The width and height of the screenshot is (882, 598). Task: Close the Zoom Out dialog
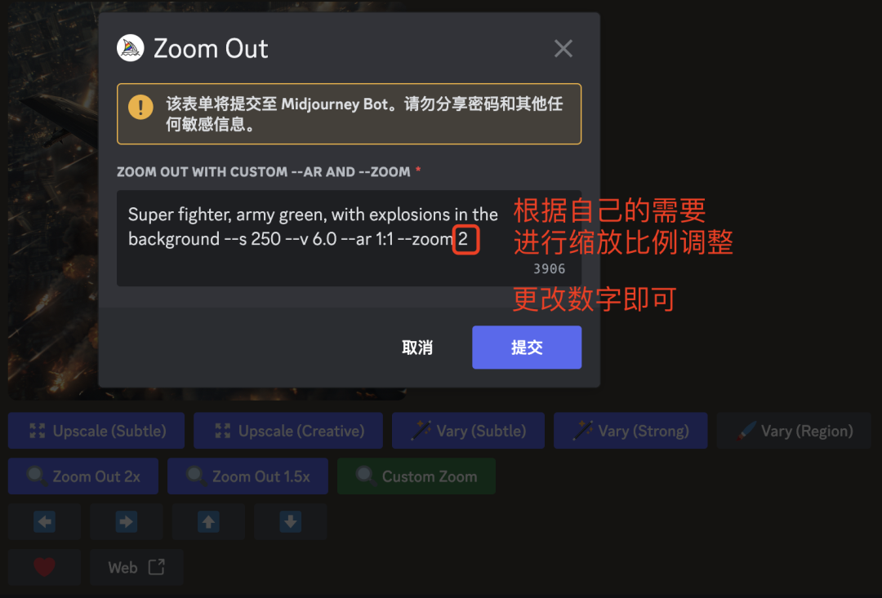[563, 48]
